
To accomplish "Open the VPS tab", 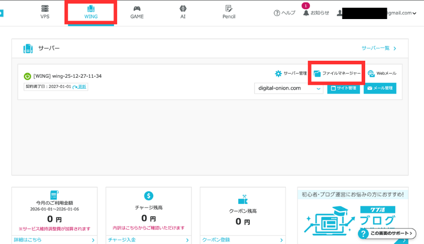I will pos(45,12).
